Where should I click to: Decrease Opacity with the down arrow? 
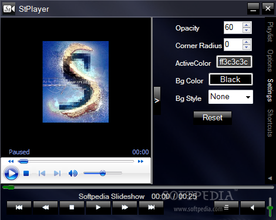point(247,30)
